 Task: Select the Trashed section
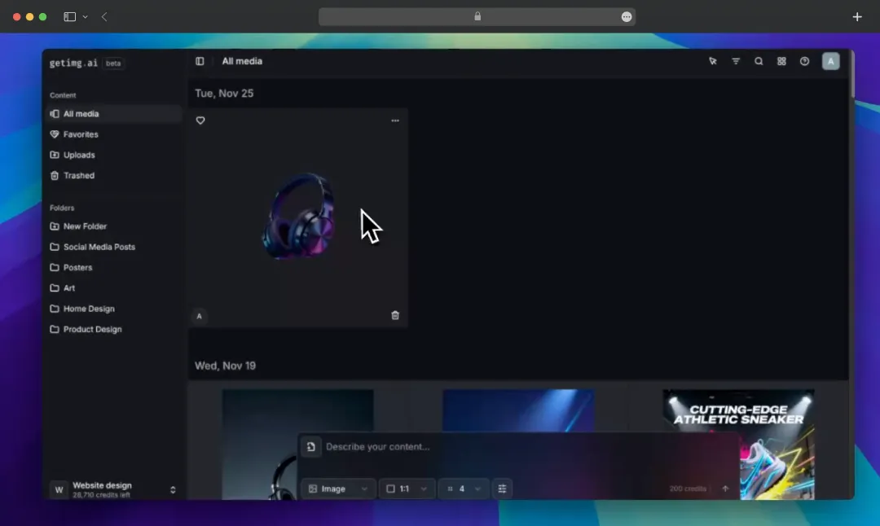click(78, 175)
